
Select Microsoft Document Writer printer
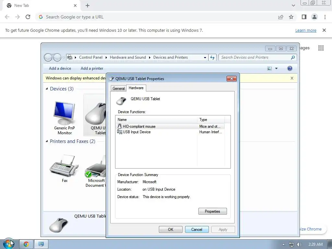(95, 172)
